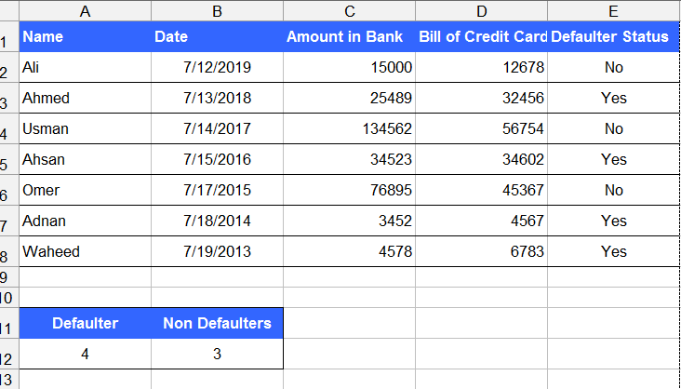Select the Defaulter summary header cell

(85, 323)
